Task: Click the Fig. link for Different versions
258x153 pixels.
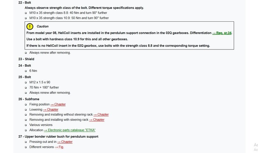Action: click(59, 147)
